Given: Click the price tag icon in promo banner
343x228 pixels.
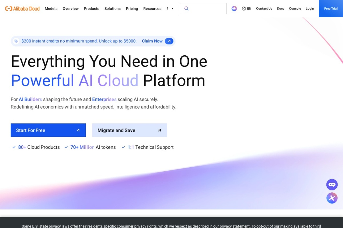Looking at the screenshot, I should pyautogui.click(x=16, y=41).
